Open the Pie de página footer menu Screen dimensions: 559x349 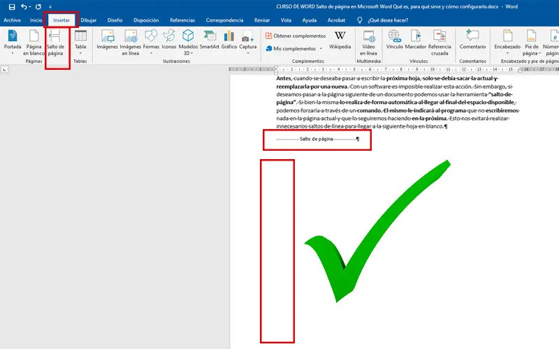[532, 43]
